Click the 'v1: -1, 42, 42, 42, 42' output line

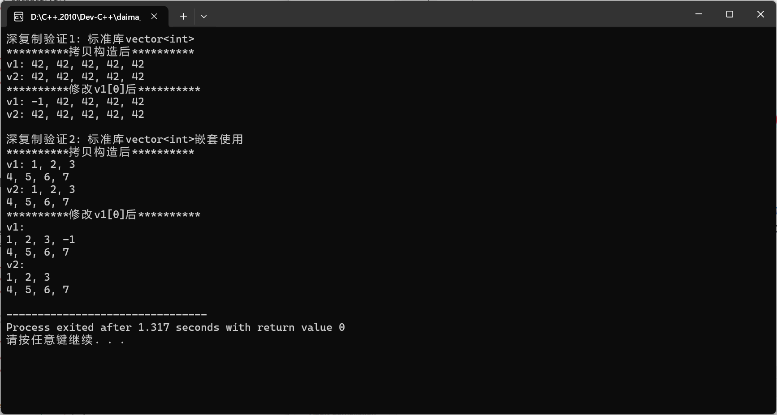click(x=75, y=102)
